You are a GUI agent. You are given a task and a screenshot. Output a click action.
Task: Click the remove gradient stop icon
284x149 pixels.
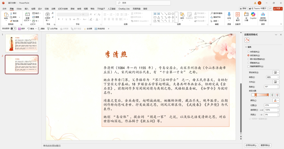[x=277, y=95]
